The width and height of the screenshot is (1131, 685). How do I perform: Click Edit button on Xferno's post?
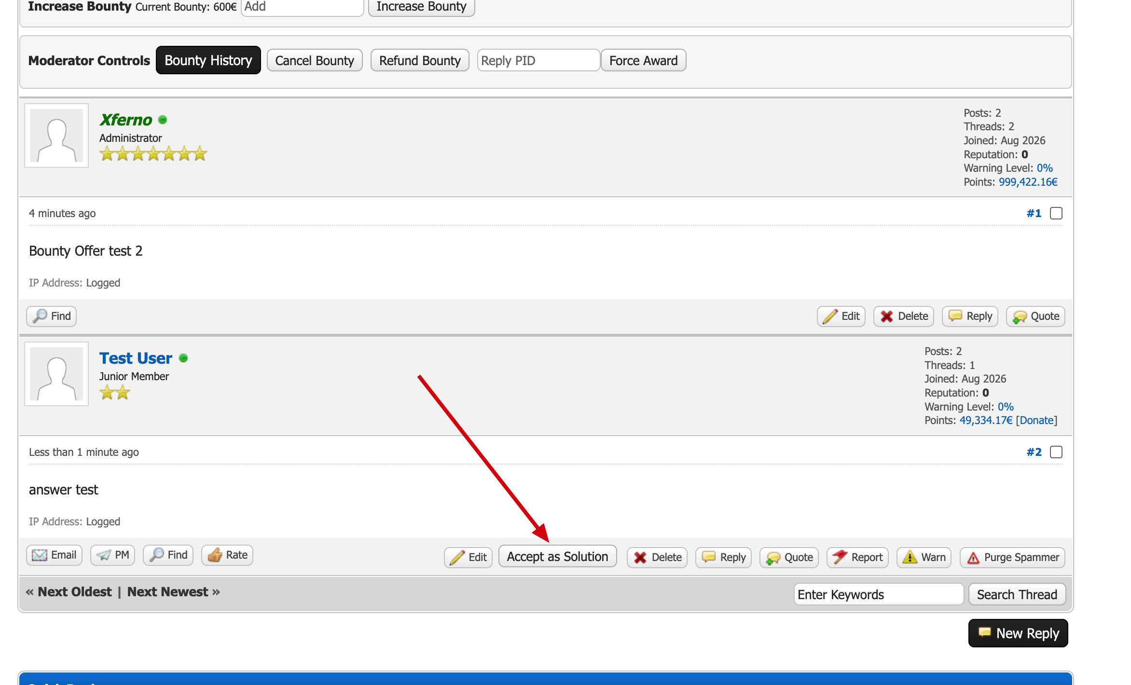(841, 316)
